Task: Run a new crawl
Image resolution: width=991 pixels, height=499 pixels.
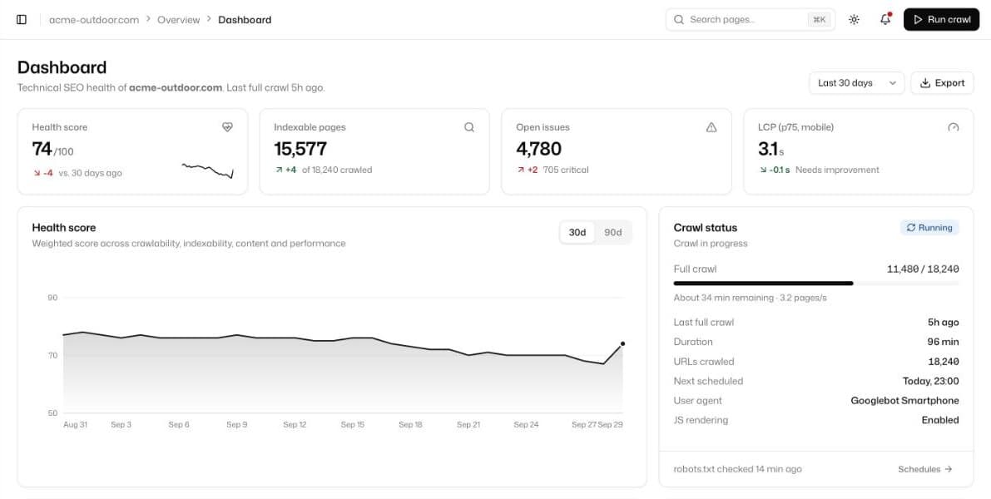Action: click(941, 20)
